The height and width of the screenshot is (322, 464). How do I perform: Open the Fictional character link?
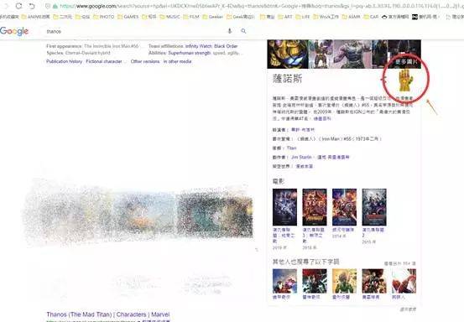tap(104, 61)
